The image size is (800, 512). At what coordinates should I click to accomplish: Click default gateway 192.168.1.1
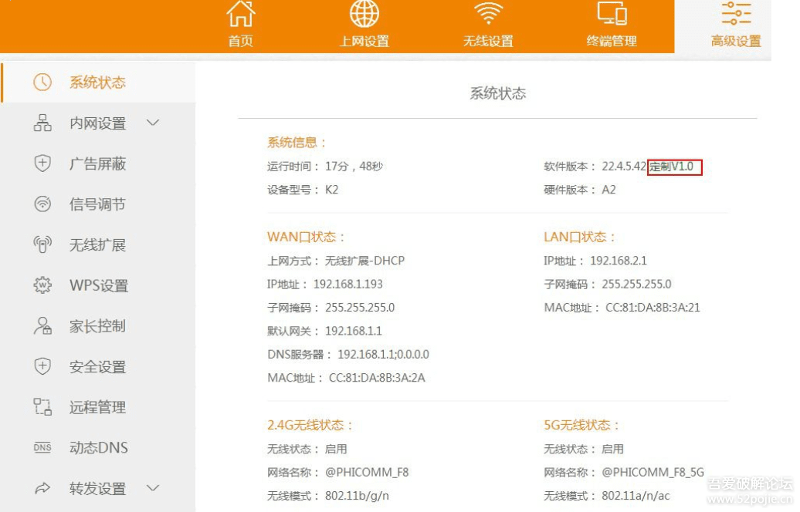(x=354, y=331)
